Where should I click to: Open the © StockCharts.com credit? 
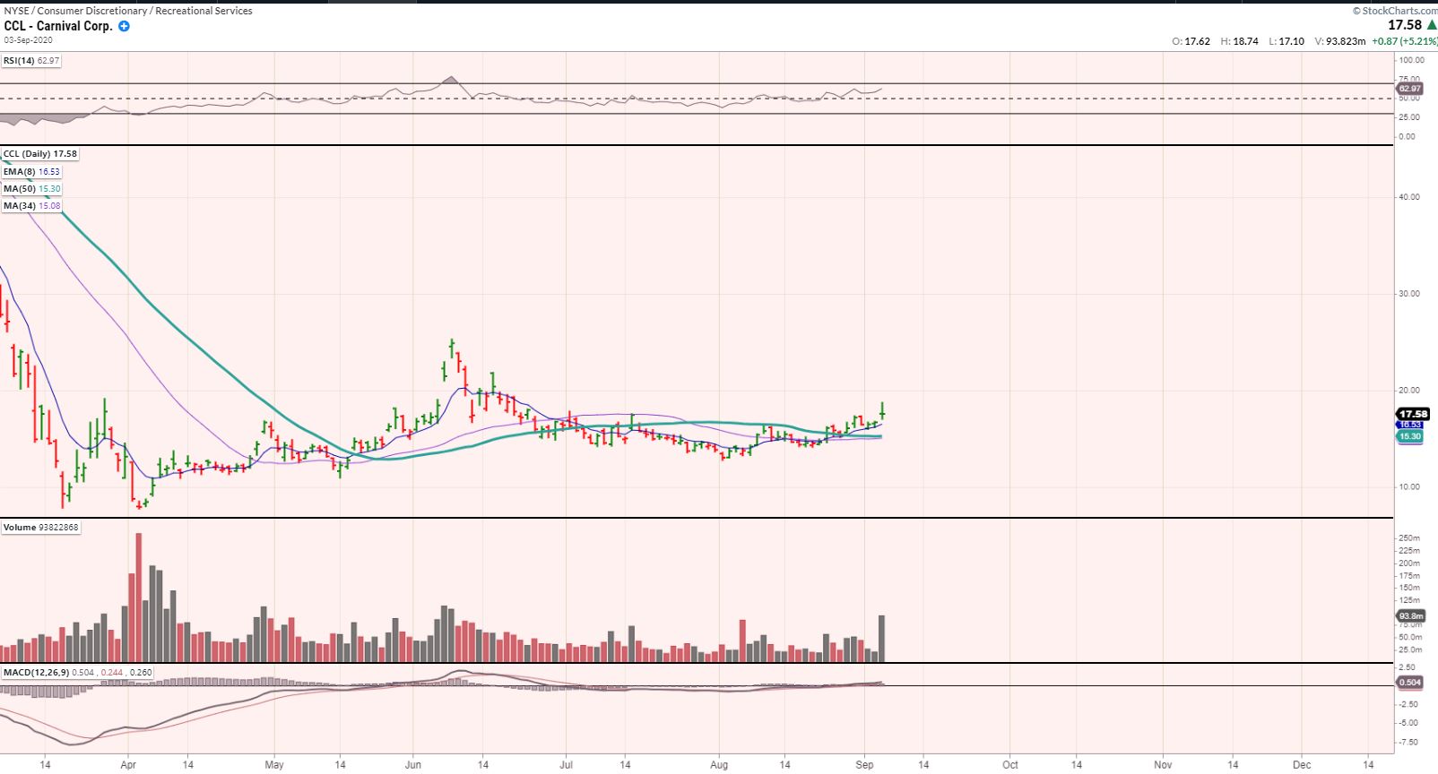tap(1395, 11)
